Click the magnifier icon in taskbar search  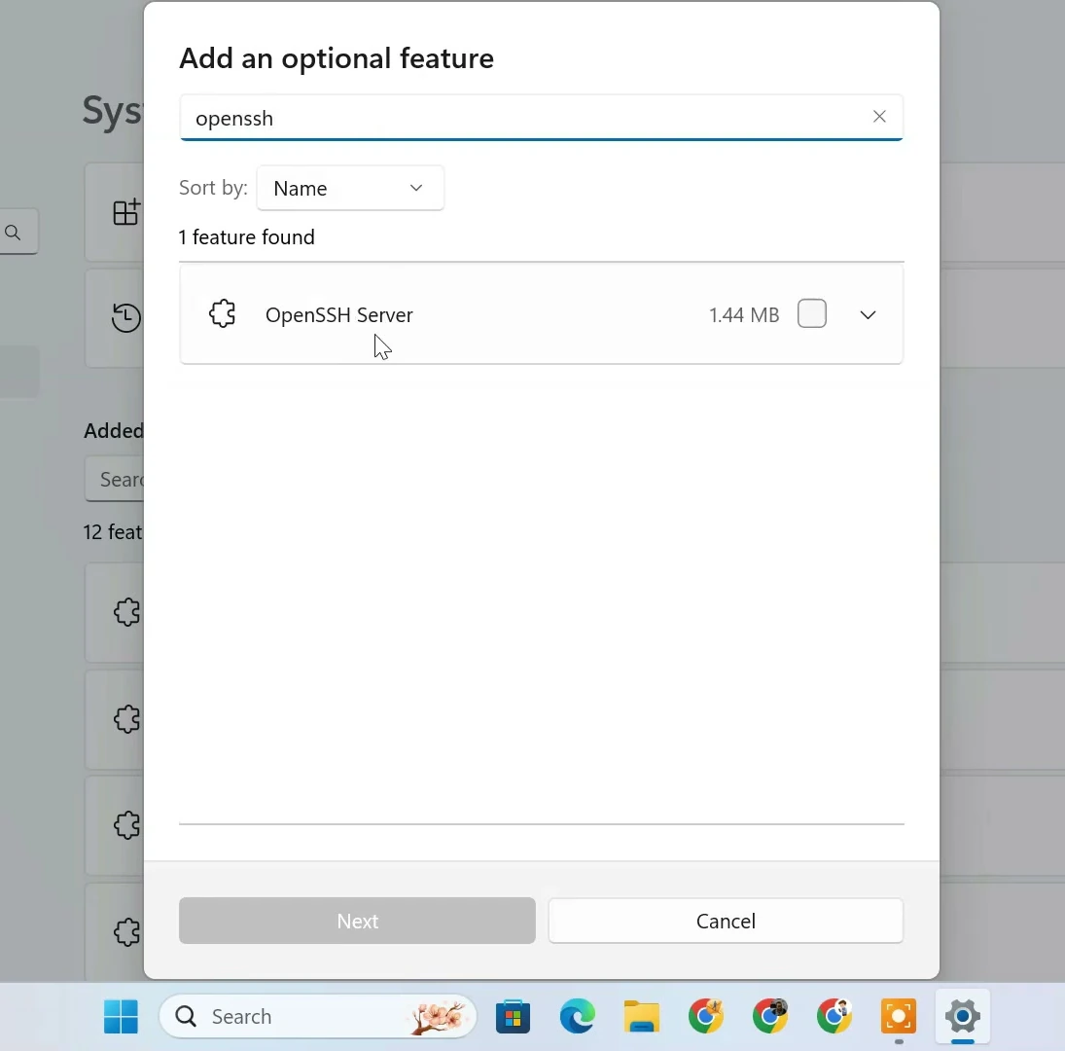tap(186, 1016)
